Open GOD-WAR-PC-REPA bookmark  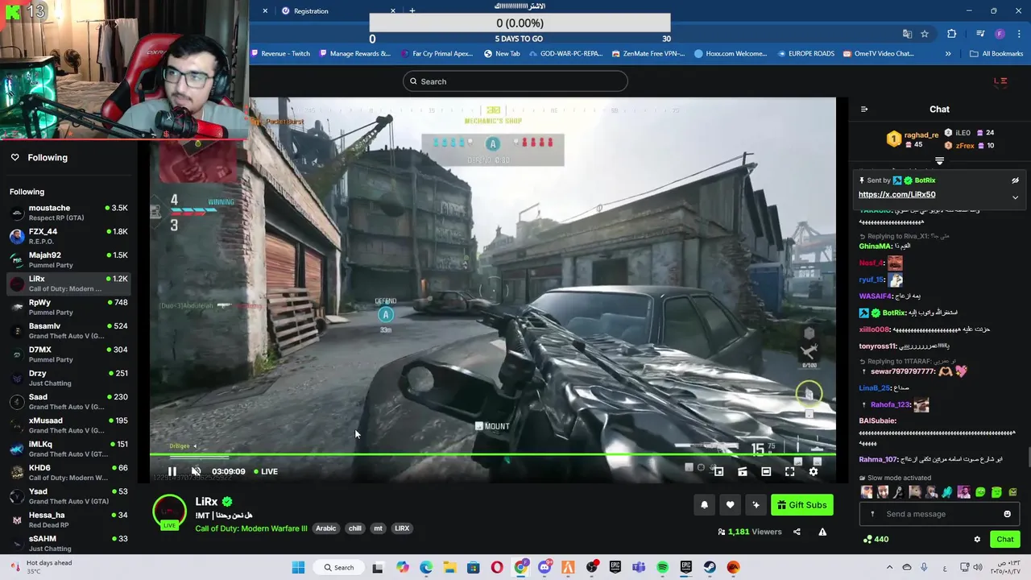565,54
